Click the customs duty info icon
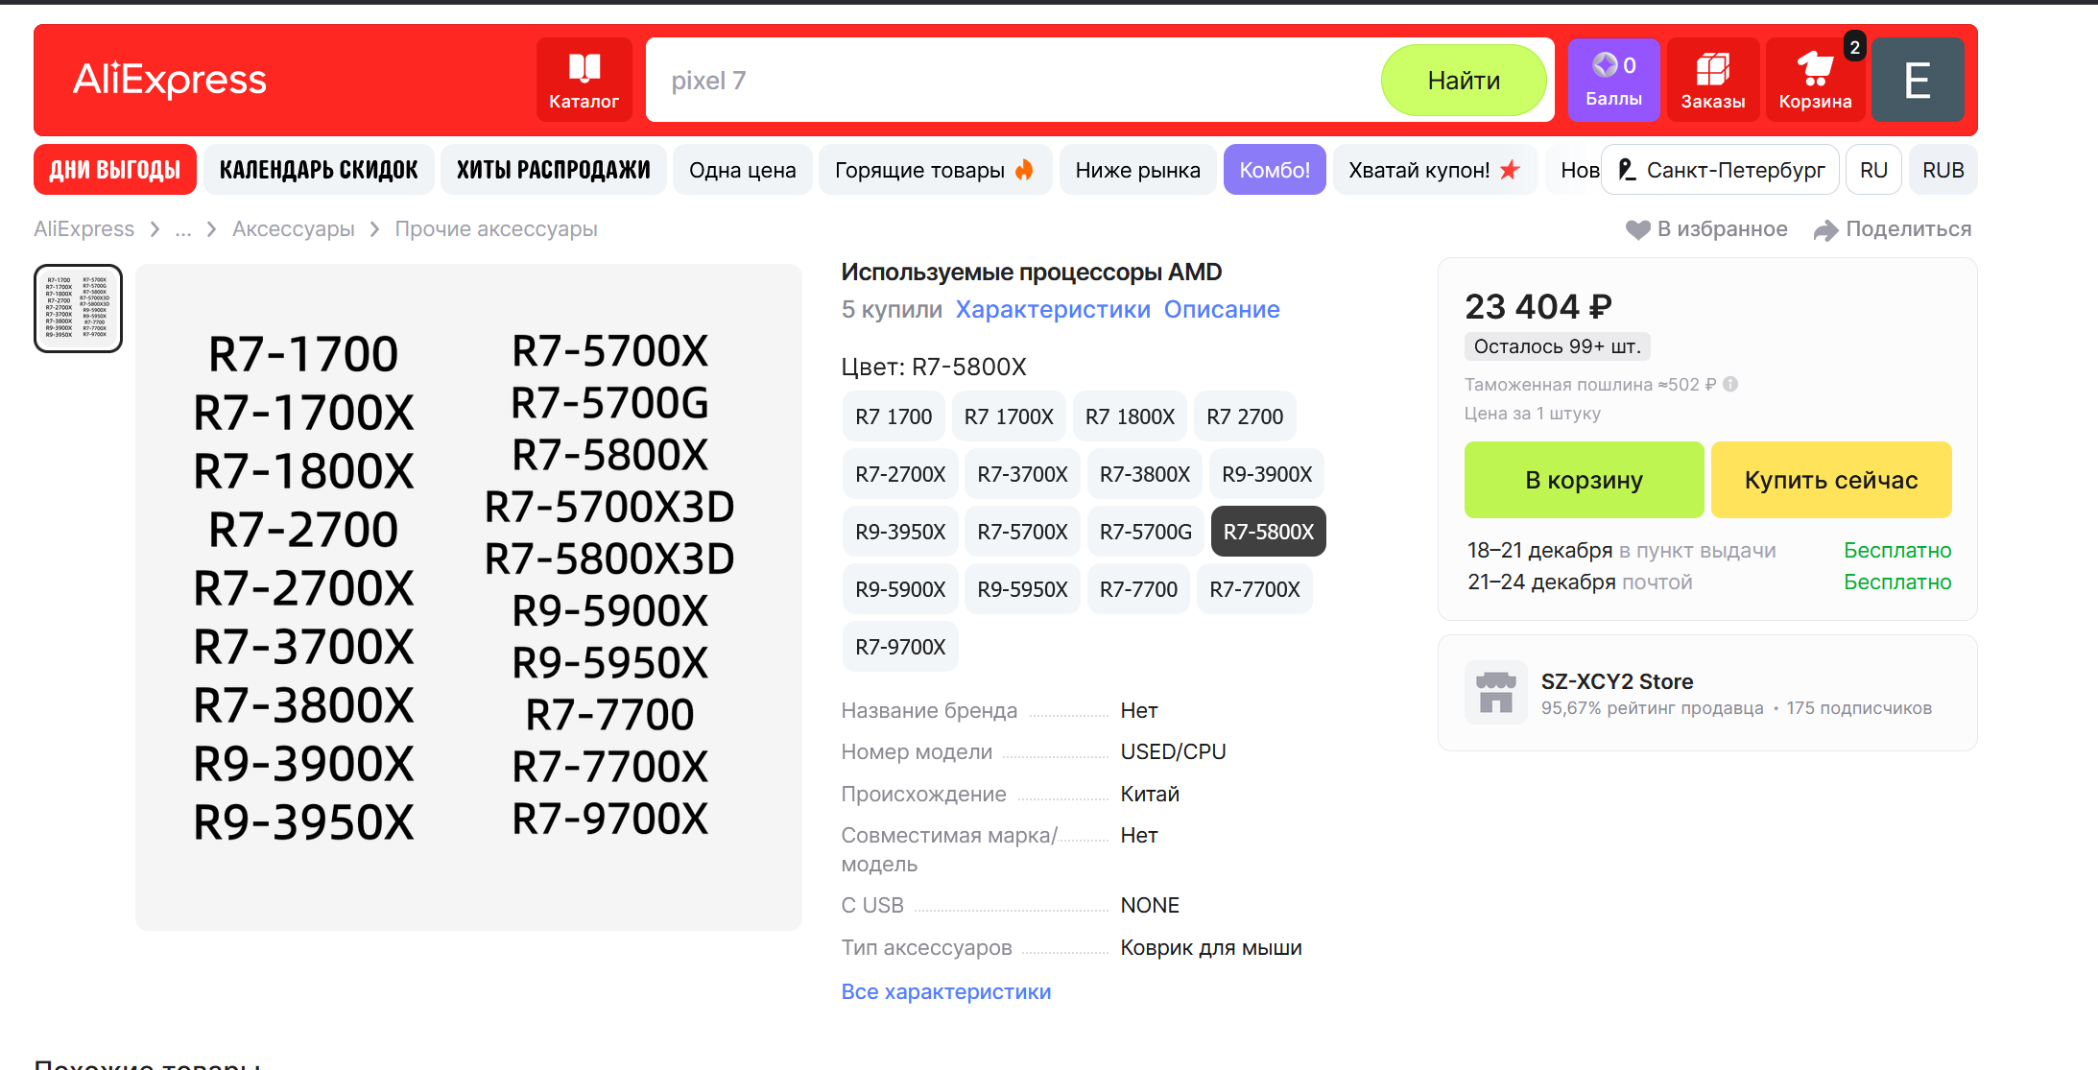2098x1070 pixels. coord(1730,384)
